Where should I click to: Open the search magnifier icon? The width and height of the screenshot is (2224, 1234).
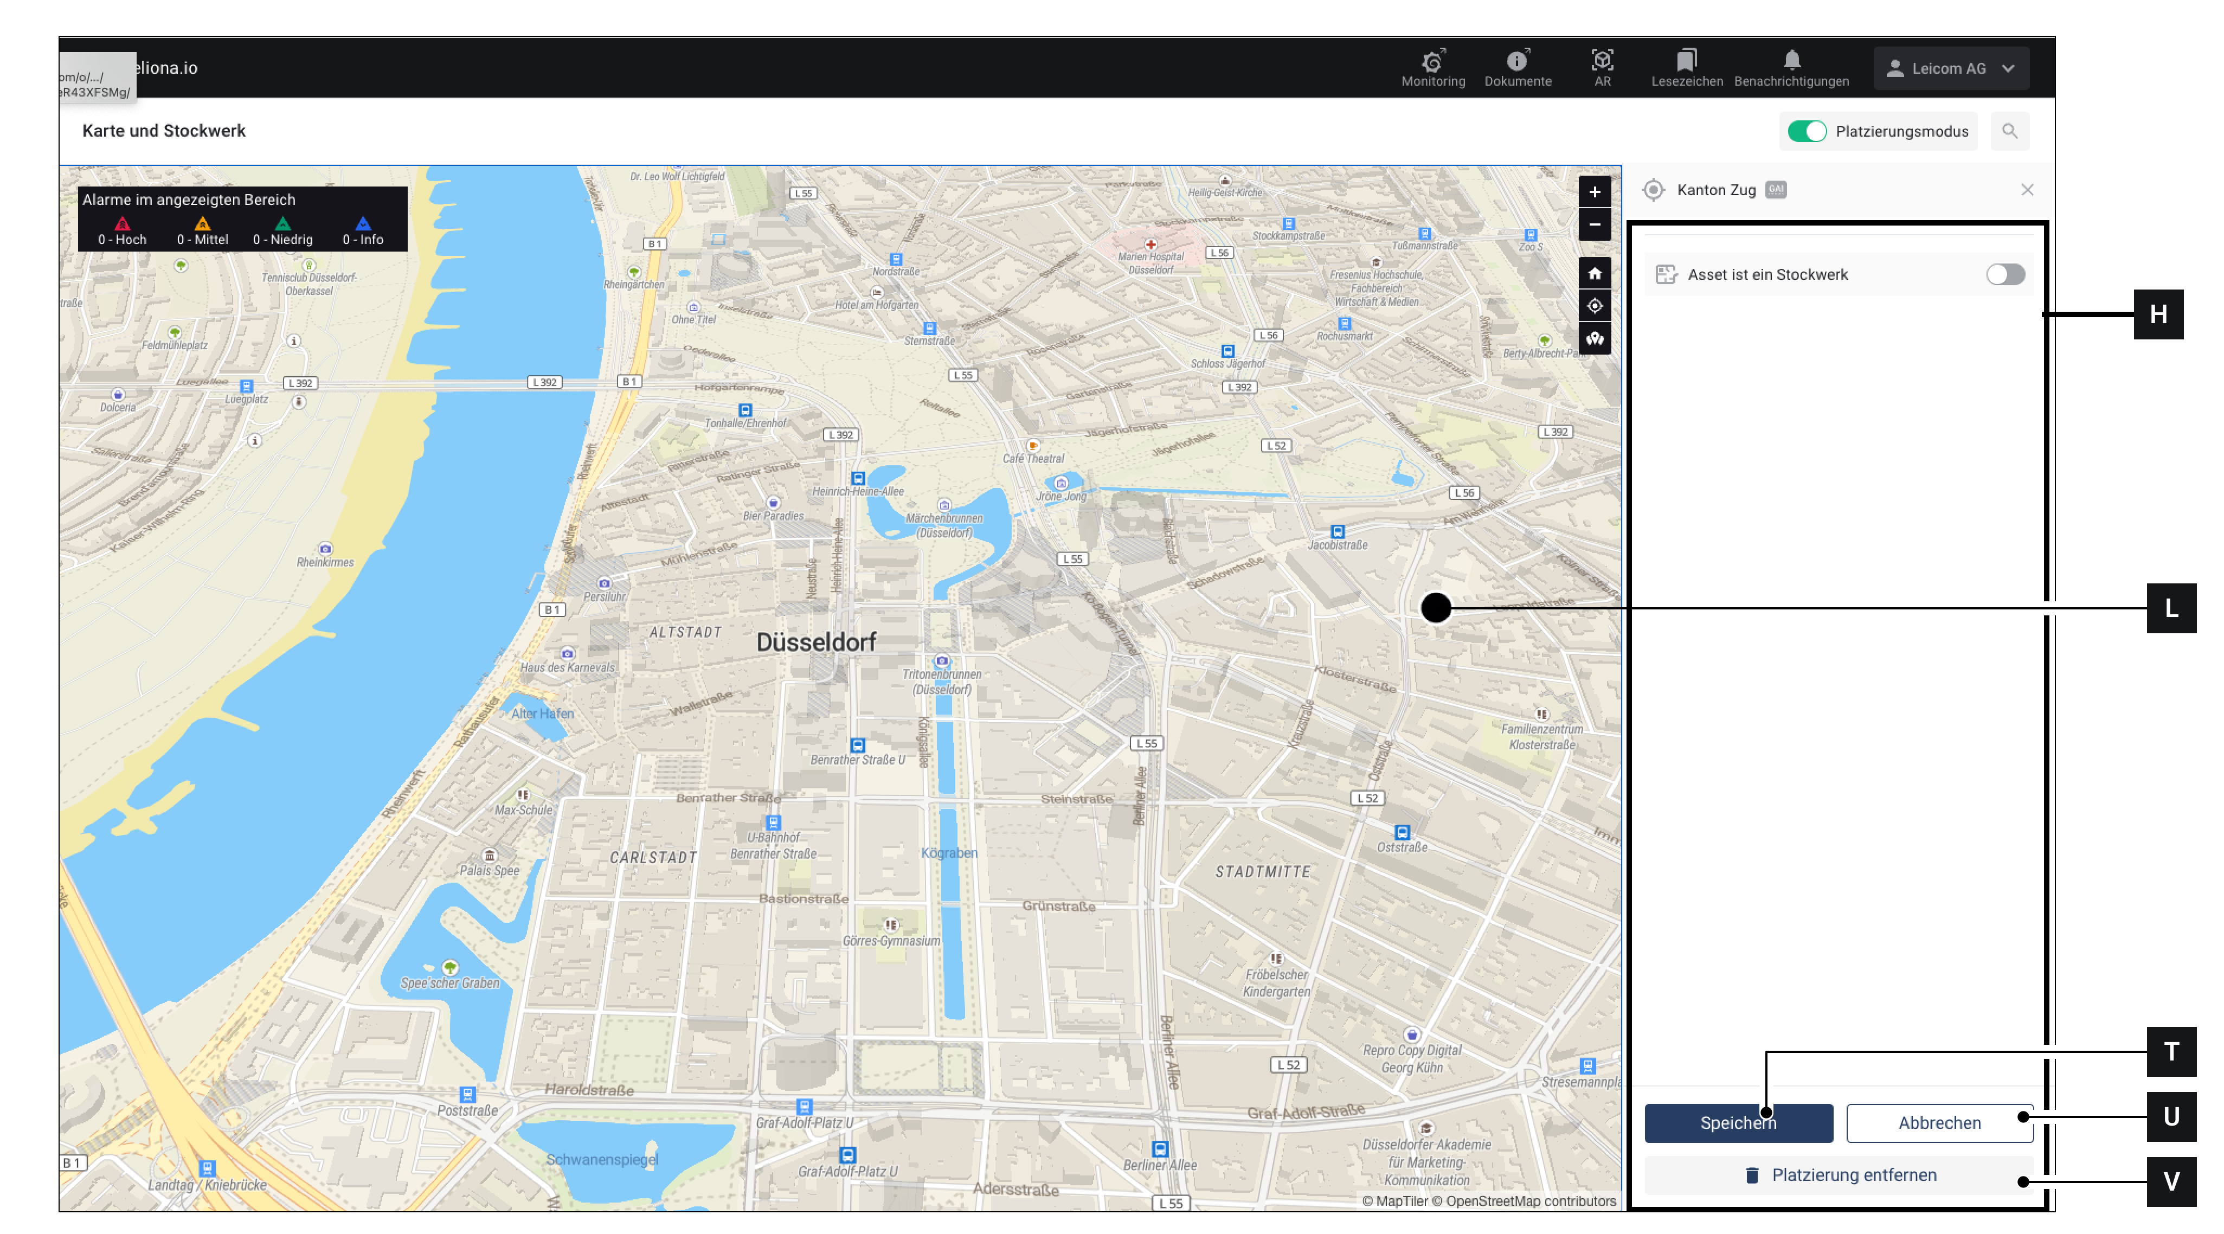(x=2009, y=131)
